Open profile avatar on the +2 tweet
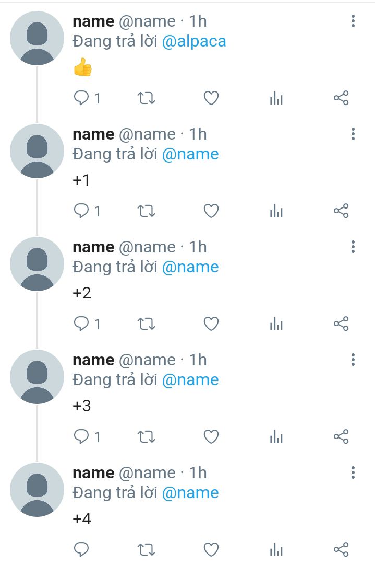Image resolution: width=375 pixels, height=565 pixels. [37, 264]
